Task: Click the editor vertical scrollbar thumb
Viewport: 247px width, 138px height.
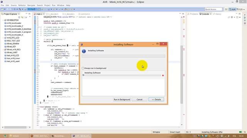Action: click(182, 74)
